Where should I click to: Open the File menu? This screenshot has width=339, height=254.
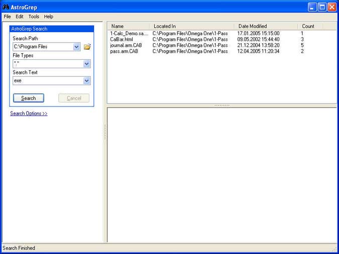[x=7, y=17]
